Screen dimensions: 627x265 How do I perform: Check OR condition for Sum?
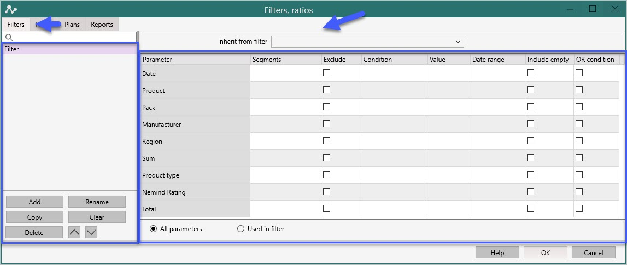tap(579, 157)
